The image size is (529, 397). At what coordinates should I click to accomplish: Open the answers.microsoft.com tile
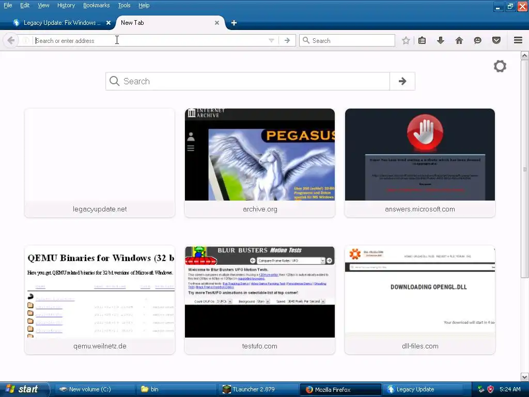(419, 163)
